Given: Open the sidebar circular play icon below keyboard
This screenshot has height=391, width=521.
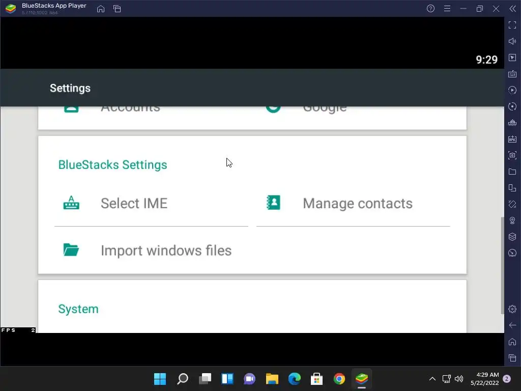Looking at the screenshot, I should tap(512, 90).
